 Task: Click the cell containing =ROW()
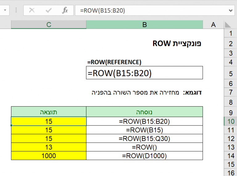[144, 147]
